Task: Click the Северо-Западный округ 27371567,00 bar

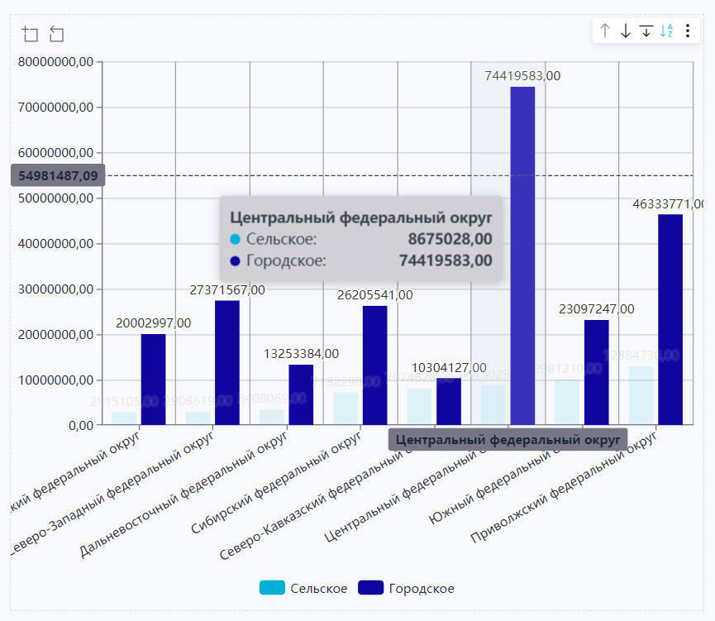Action: [x=227, y=362]
